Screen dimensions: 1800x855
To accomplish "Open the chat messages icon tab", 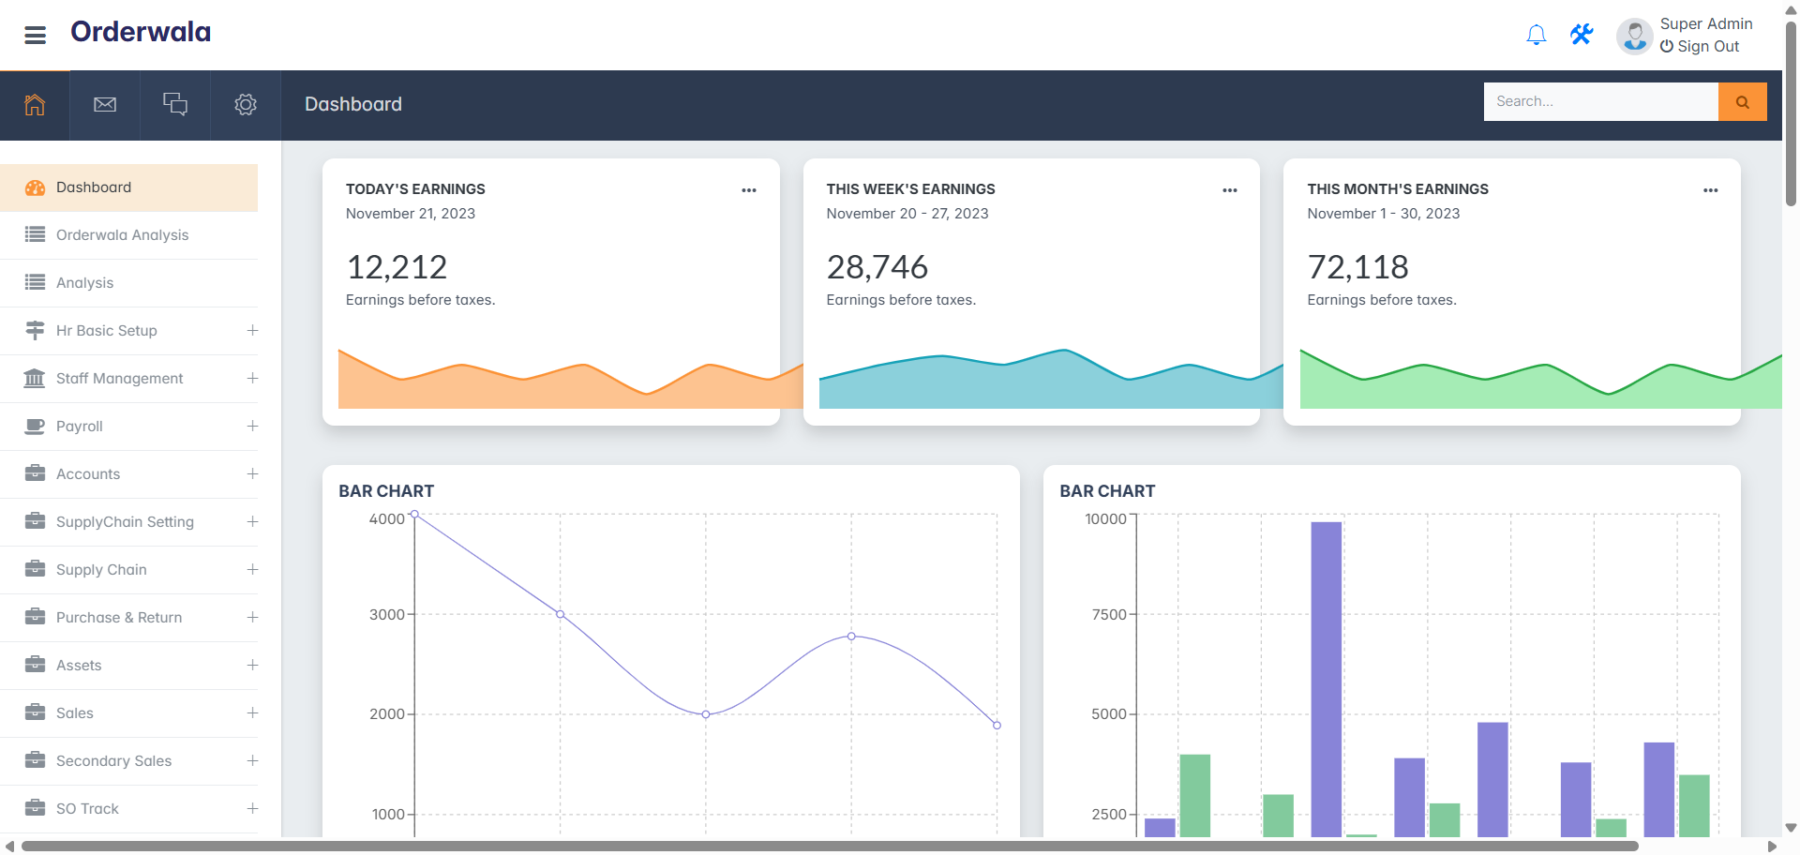I will pos(175,105).
